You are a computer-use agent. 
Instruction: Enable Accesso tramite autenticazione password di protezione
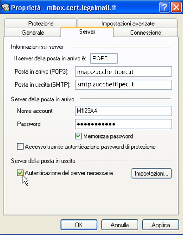[x=20, y=147]
